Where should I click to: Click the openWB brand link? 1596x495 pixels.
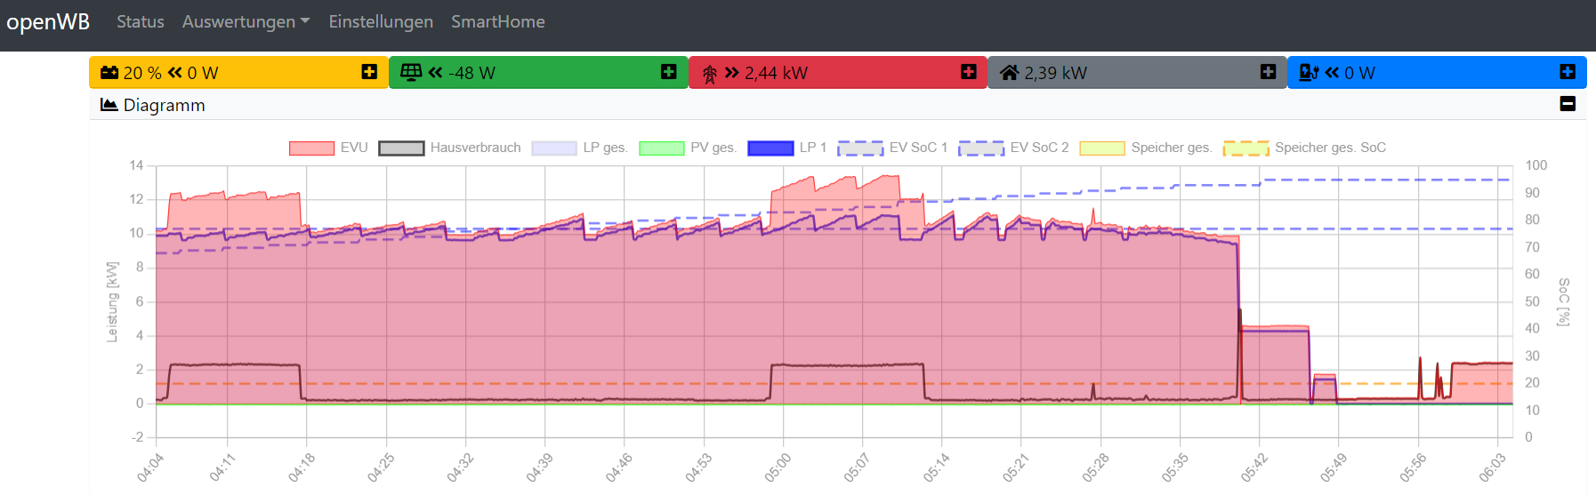point(48,21)
